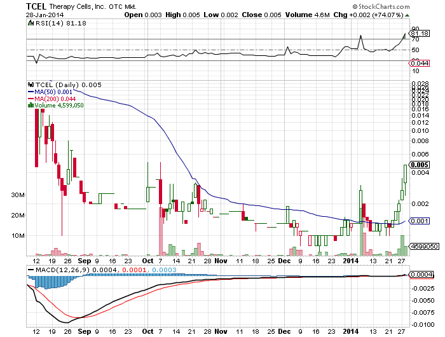Click the tall green volume bar in early January
Image resolution: width=445 pixels, height=337 pixels.
click(361, 232)
